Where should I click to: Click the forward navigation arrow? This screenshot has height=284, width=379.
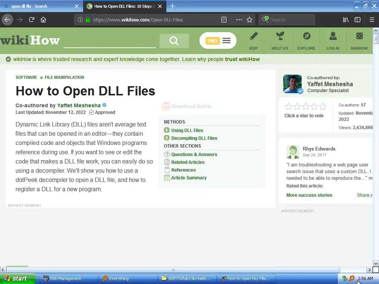(x=20, y=20)
